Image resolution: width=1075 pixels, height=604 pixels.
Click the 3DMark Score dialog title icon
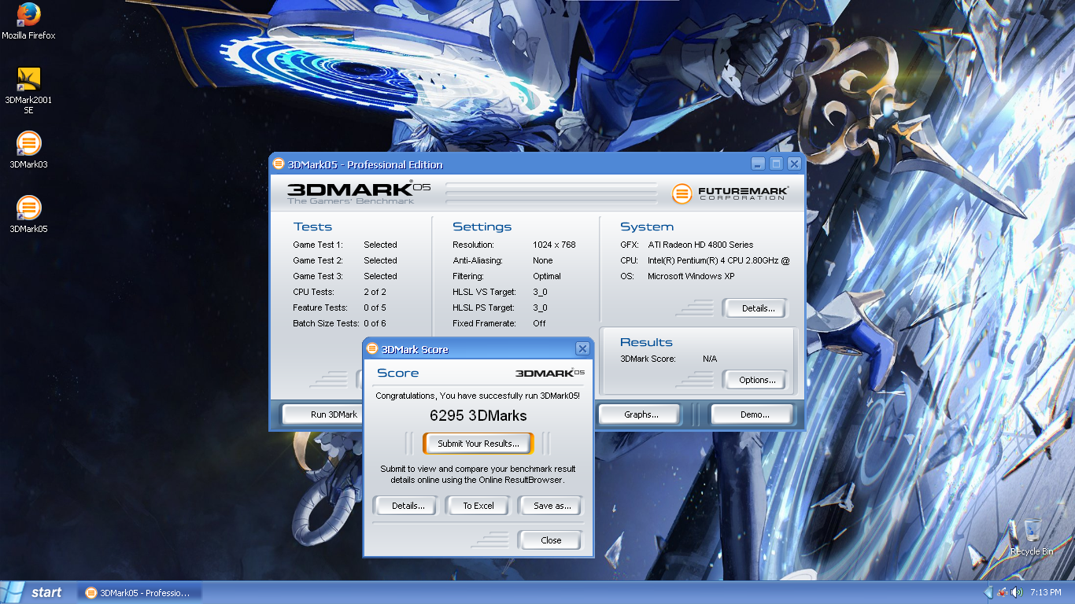372,348
